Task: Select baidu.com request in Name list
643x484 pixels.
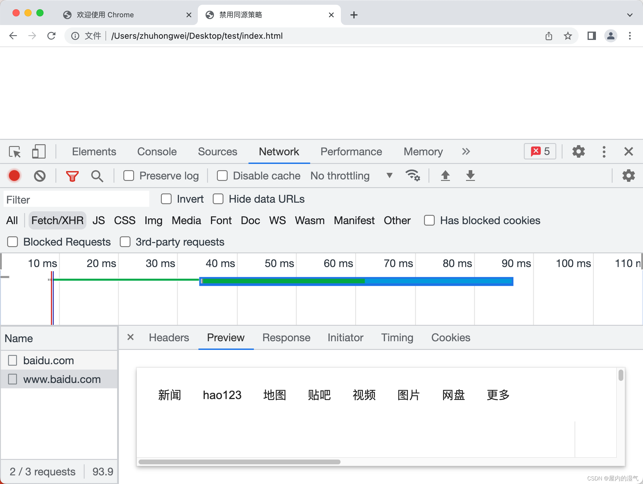Action: pyautogui.click(x=49, y=361)
